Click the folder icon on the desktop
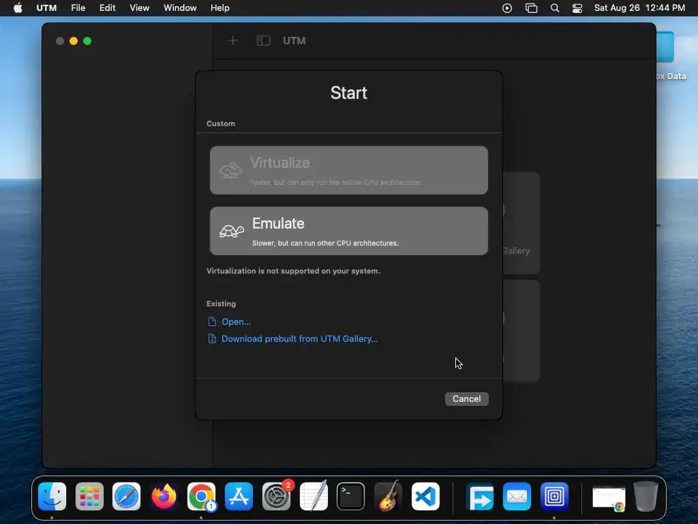 (665, 47)
